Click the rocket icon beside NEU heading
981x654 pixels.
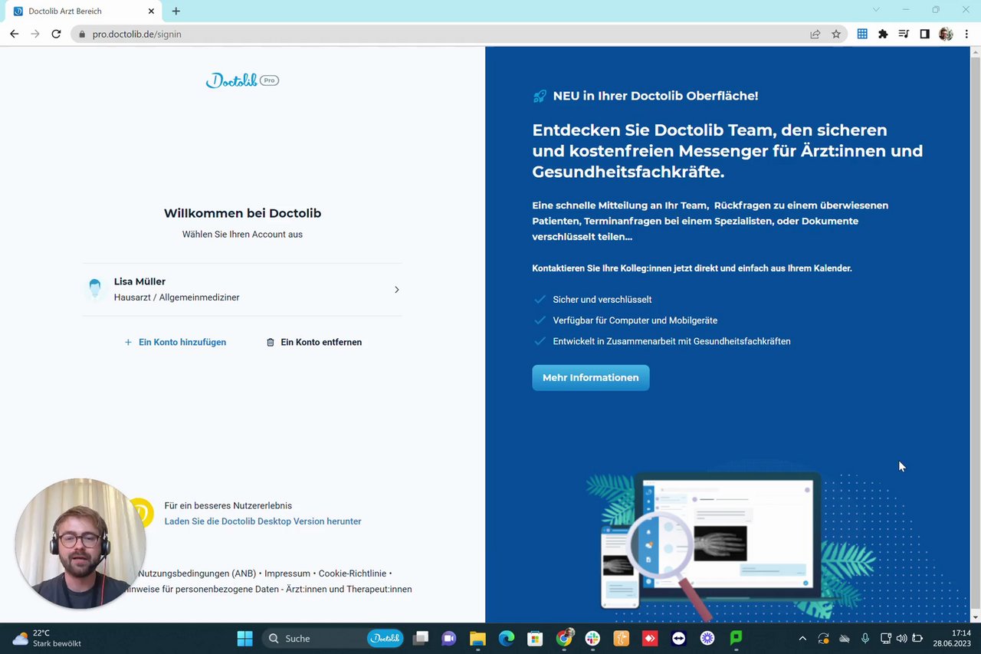click(x=540, y=96)
